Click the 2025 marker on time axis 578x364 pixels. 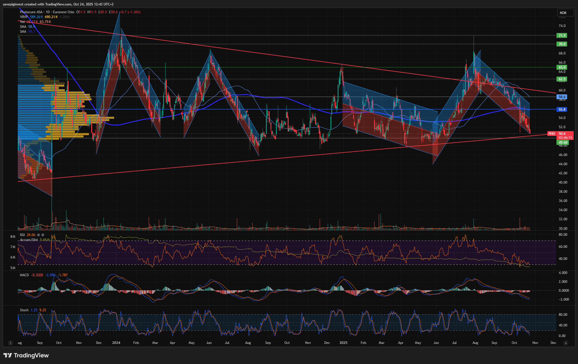tap(343, 343)
